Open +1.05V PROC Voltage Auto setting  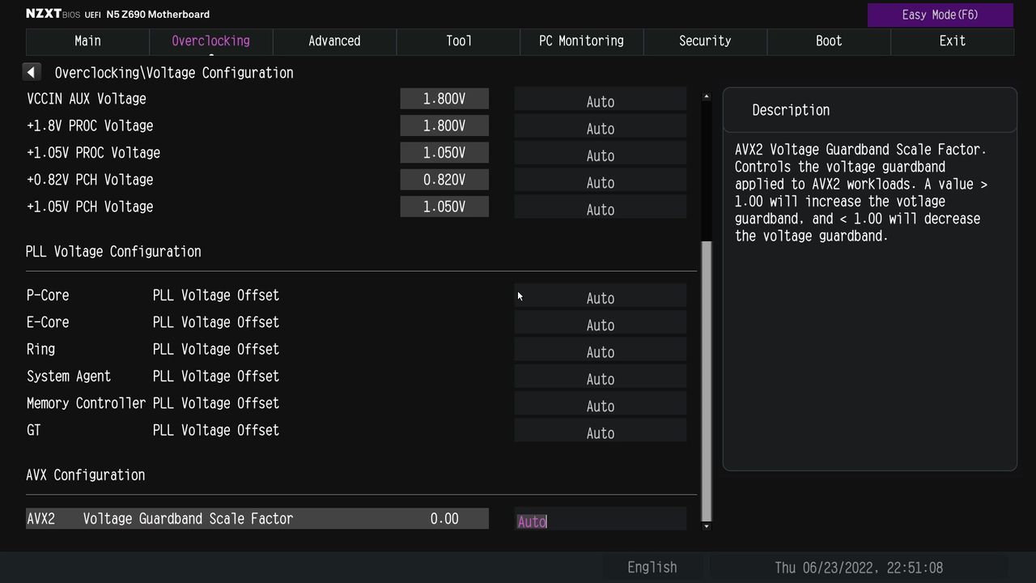coord(601,153)
